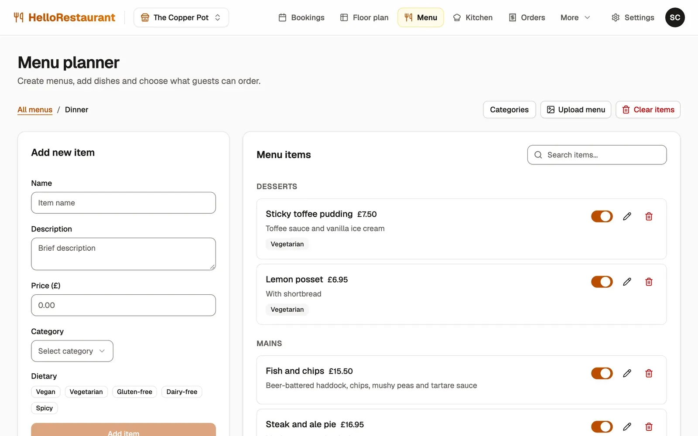Toggle Lemon posset availability switch
Screen dimensions: 698x436
coord(602,282)
